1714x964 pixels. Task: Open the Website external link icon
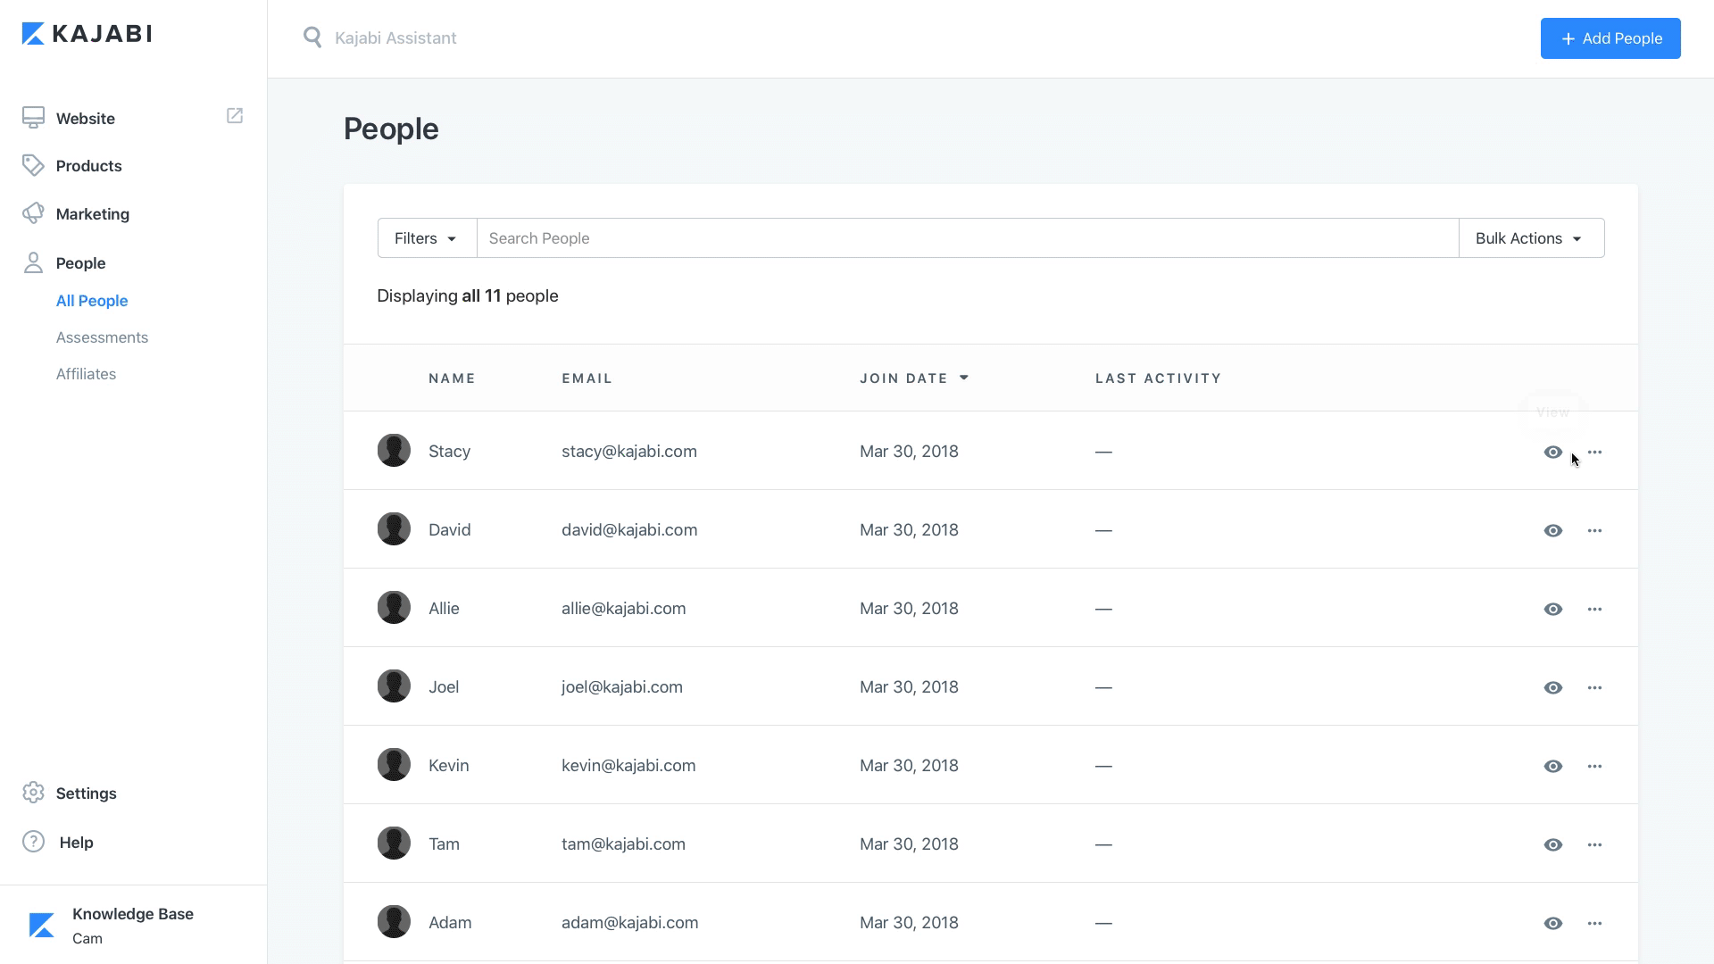(235, 116)
